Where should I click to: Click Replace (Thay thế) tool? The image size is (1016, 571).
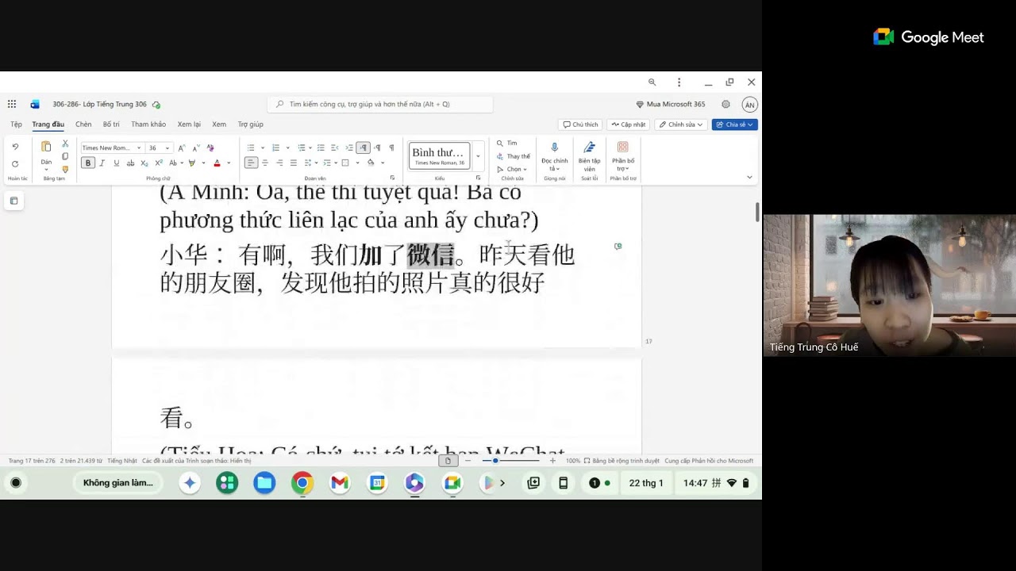(513, 156)
